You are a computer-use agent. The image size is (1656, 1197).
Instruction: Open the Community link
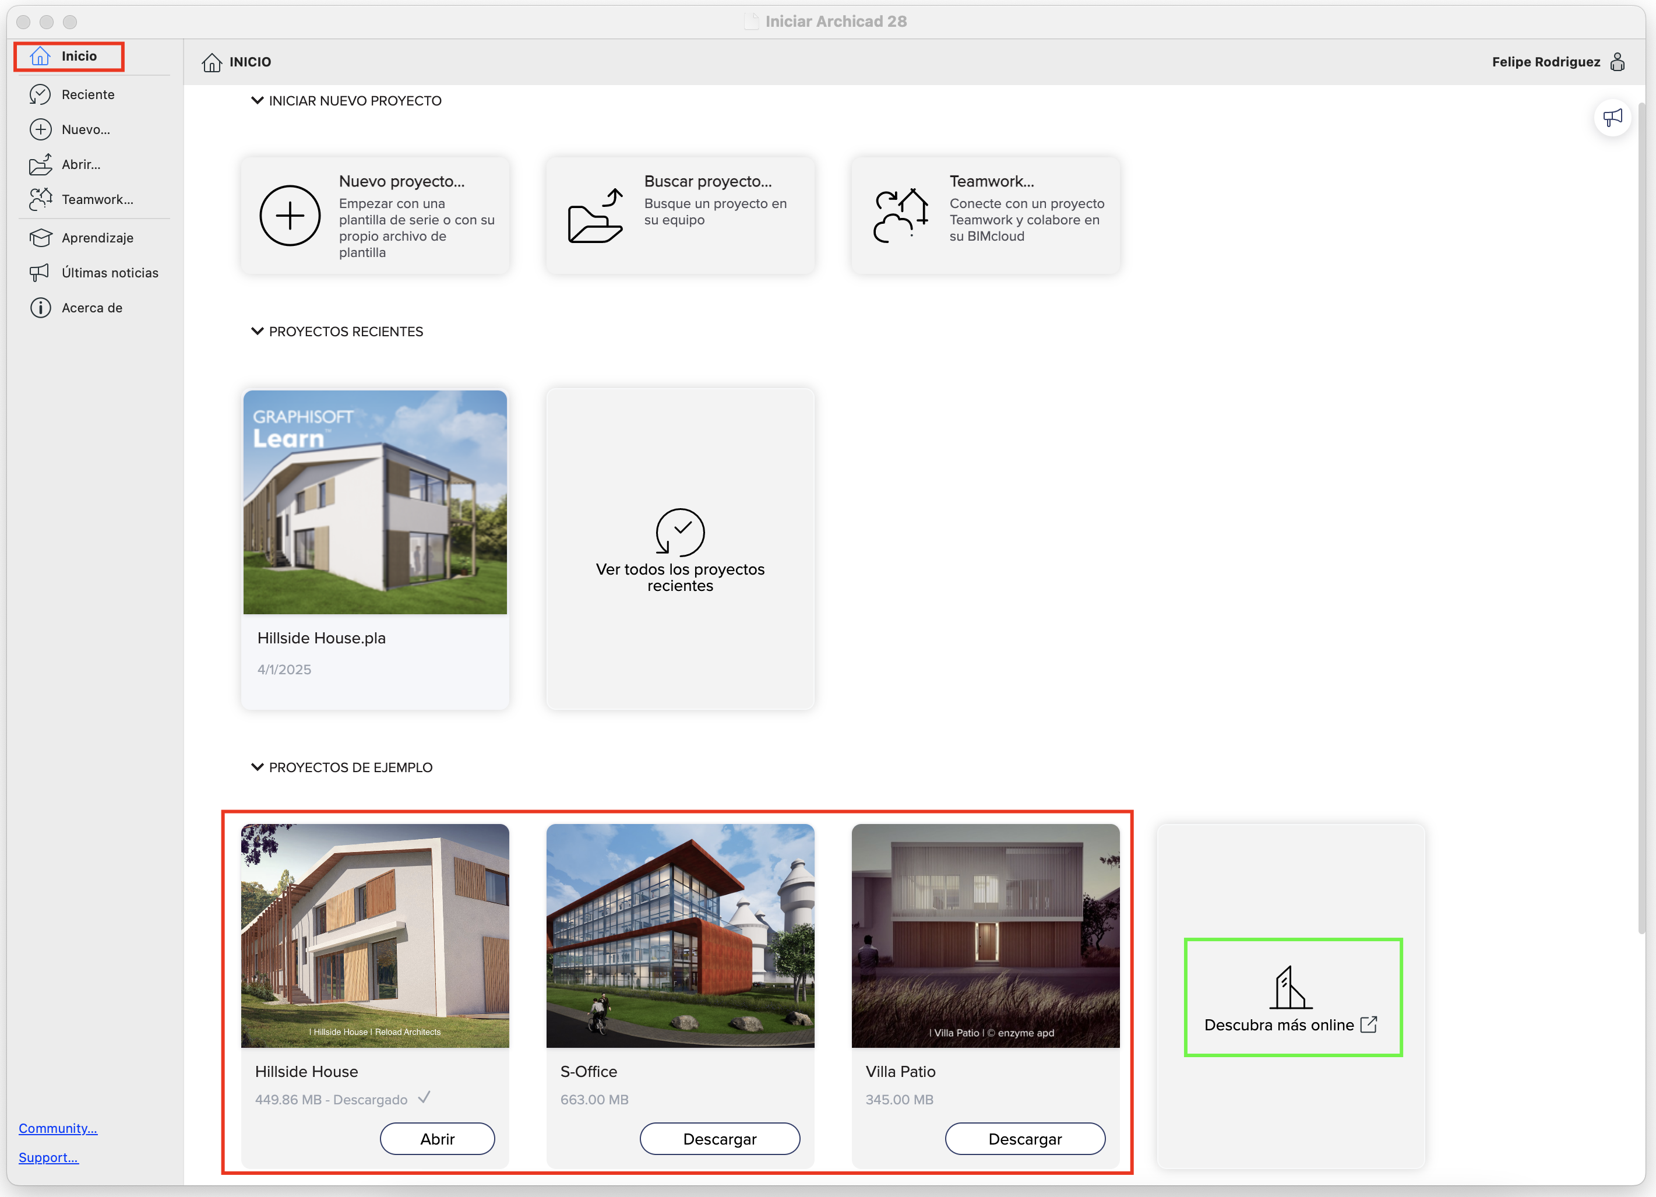[x=58, y=1128]
